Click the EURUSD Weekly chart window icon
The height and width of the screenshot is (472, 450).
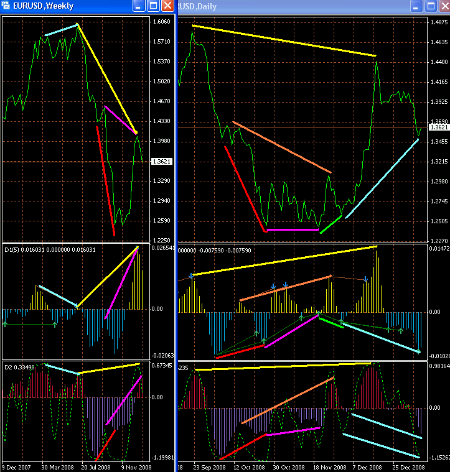click(x=6, y=5)
